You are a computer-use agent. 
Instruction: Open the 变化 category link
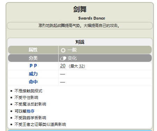click(72, 58)
